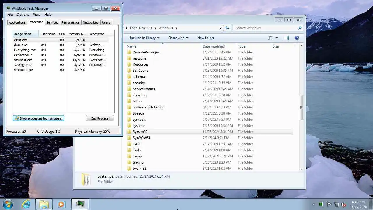
Task: Click refresh button beside address bar
Action: (x=227, y=28)
